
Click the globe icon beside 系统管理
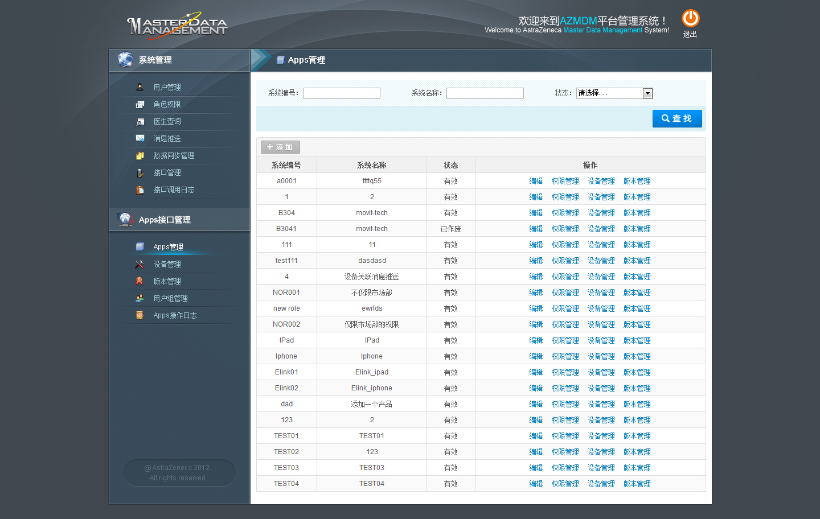pyautogui.click(x=125, y=59)
